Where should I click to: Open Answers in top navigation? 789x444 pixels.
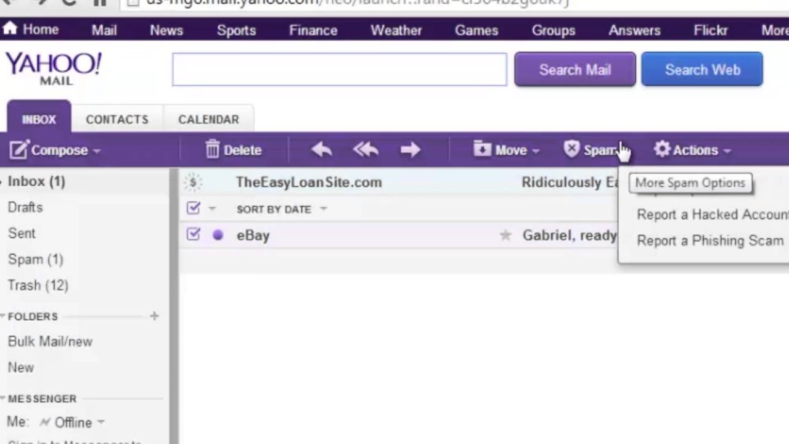(634, 30)
